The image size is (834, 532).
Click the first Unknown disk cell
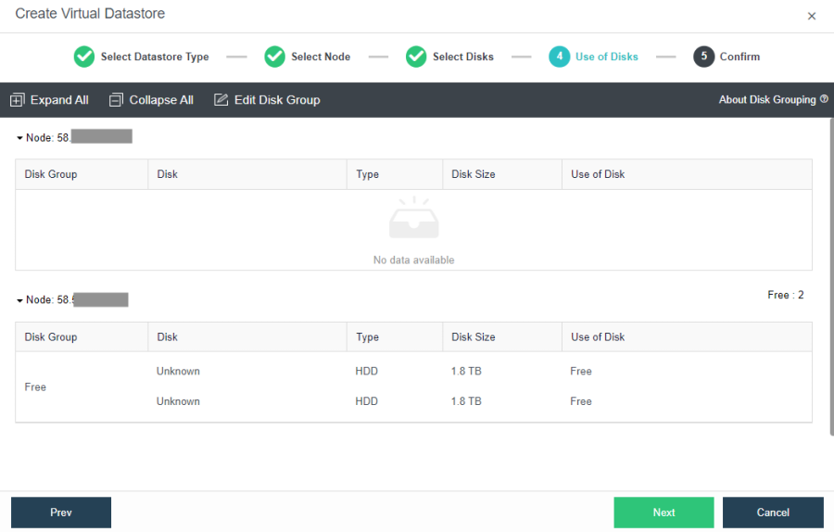(x=178, y=372)
